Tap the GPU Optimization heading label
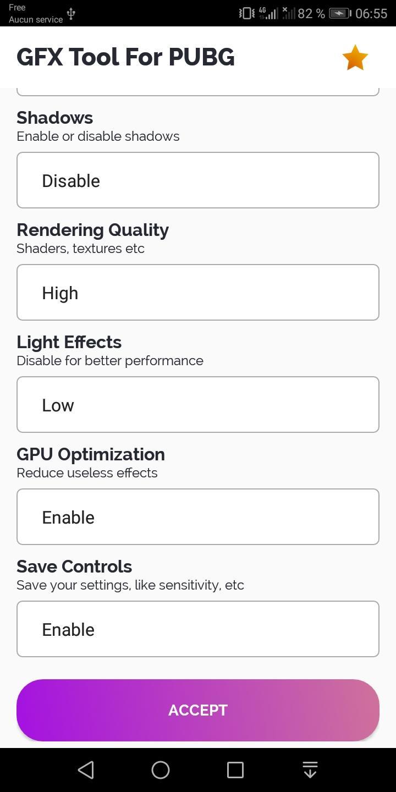 coord(91,454)
